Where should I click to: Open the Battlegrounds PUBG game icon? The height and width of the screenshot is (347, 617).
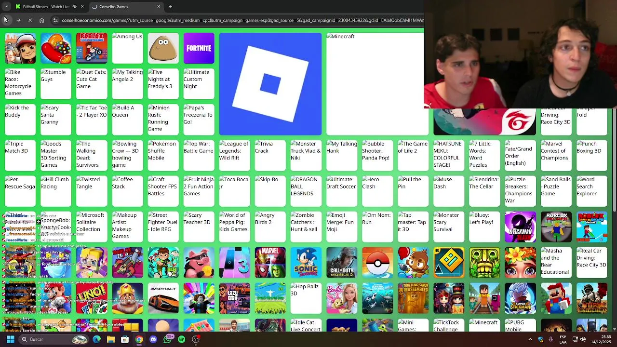click(x=591, y=298)
